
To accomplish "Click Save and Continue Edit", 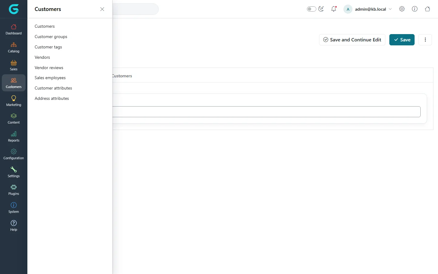I will (x=352, y=40).
